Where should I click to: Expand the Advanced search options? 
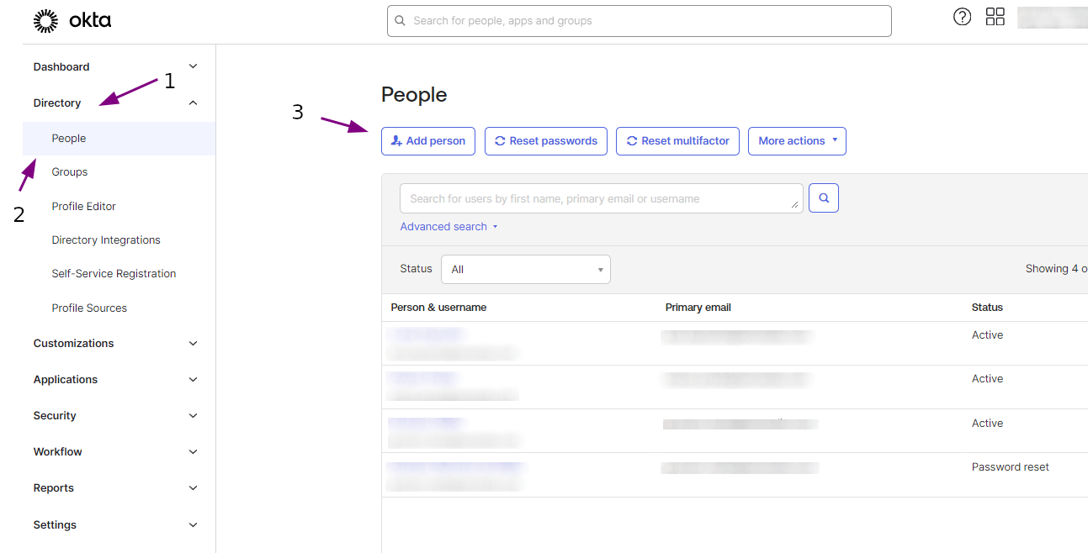[x=448, y=226]
